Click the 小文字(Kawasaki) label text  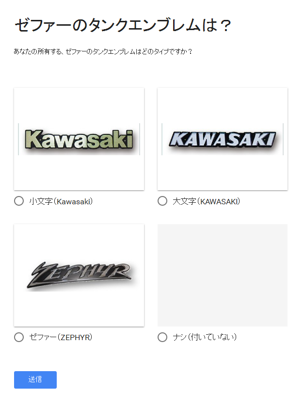click(61, 201)
